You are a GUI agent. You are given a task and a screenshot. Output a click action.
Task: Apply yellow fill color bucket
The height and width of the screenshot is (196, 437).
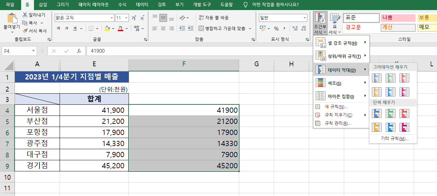click(x=107, y=28)
